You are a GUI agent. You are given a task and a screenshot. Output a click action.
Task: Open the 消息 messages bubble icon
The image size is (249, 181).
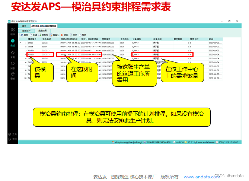(x=13, y=64)
